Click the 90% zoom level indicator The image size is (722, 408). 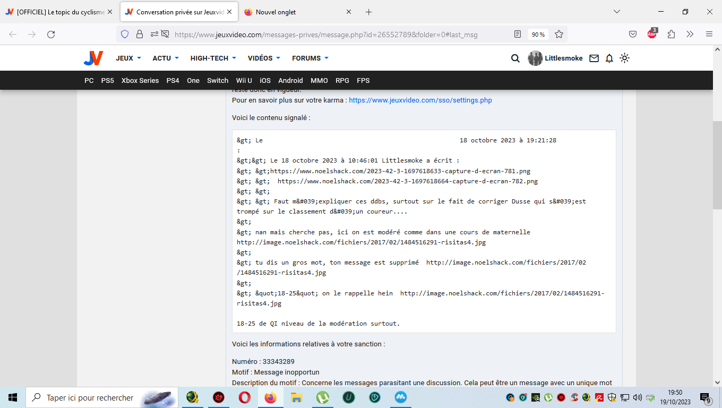538,35
